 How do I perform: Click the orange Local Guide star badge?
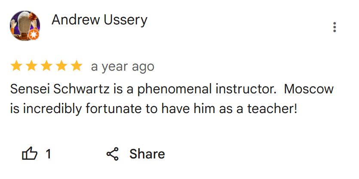(x=33, y=35)
